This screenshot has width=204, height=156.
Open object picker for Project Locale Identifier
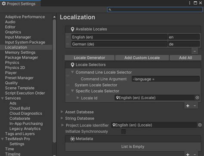[200, 125]
